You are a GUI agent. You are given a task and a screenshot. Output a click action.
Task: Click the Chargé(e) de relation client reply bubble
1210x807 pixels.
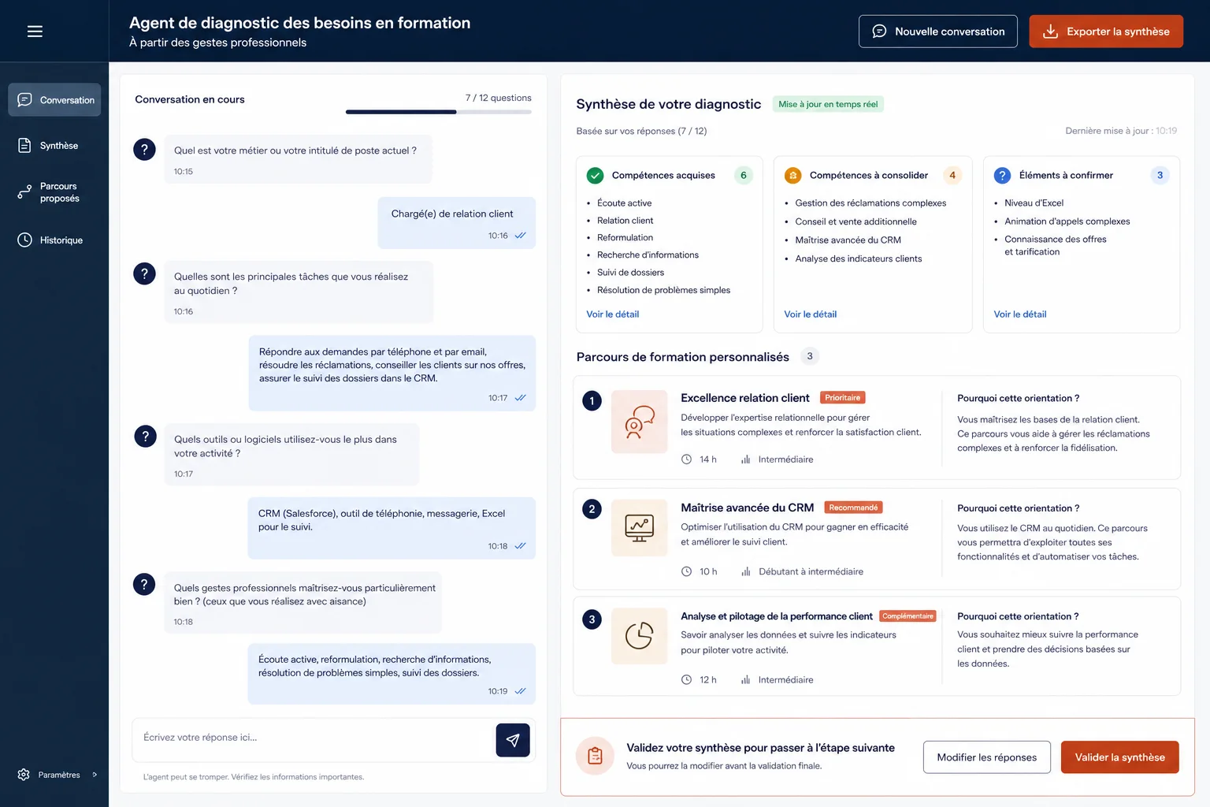click(x=457, y=223)
